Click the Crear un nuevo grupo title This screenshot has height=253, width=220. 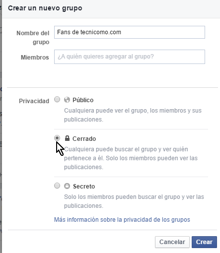[x=45, y=8]
